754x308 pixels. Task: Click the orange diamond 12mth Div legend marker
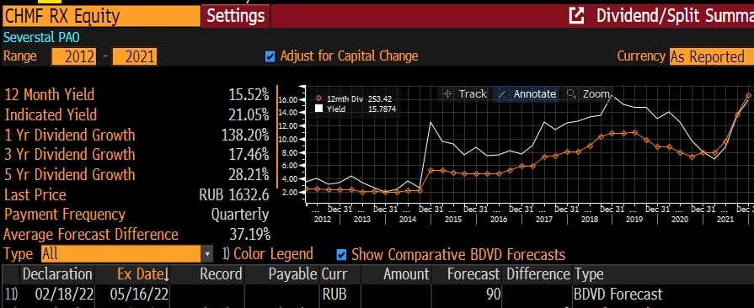point(318,99)
